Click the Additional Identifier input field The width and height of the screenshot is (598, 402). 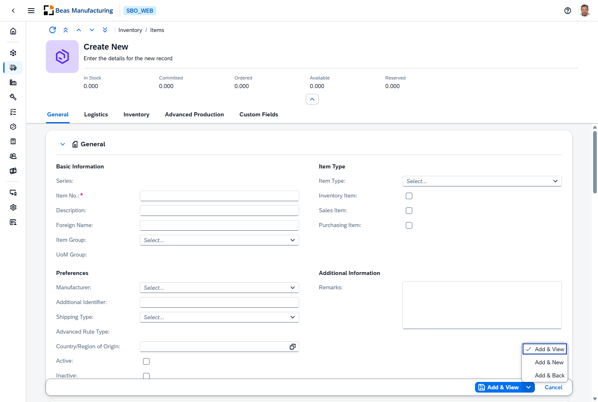tap(219, 302)
